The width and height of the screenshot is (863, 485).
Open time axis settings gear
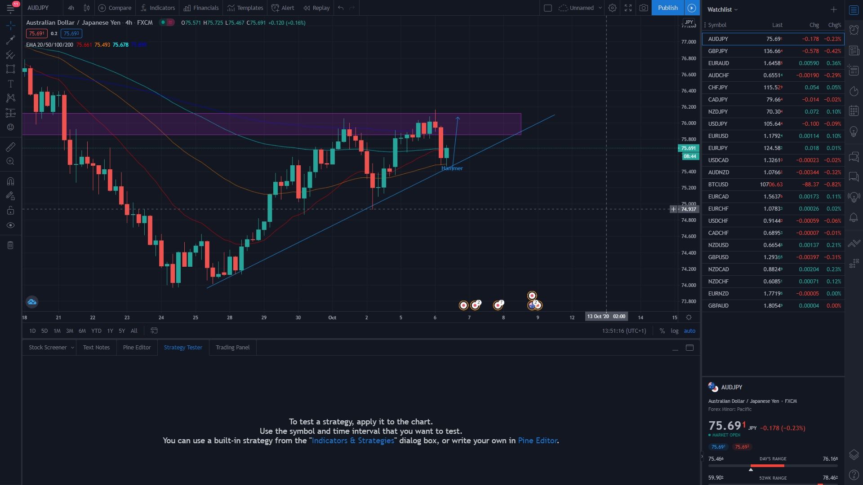tap(689, 317)
